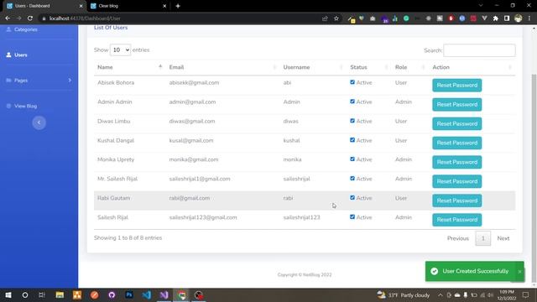The height and width of the screenshot is (302, 537).
Task: Reset password for Abisek Bohora
Action: [x=456, y=86]
